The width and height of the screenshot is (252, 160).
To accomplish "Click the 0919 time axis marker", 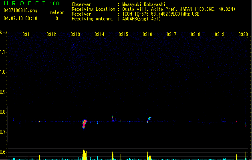I will tap(220, 34).
